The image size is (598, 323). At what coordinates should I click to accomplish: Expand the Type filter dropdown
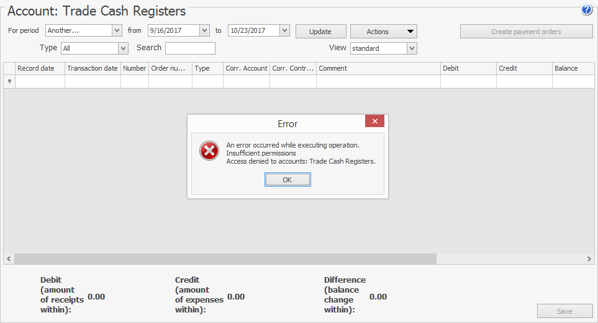tap(123, 48)
